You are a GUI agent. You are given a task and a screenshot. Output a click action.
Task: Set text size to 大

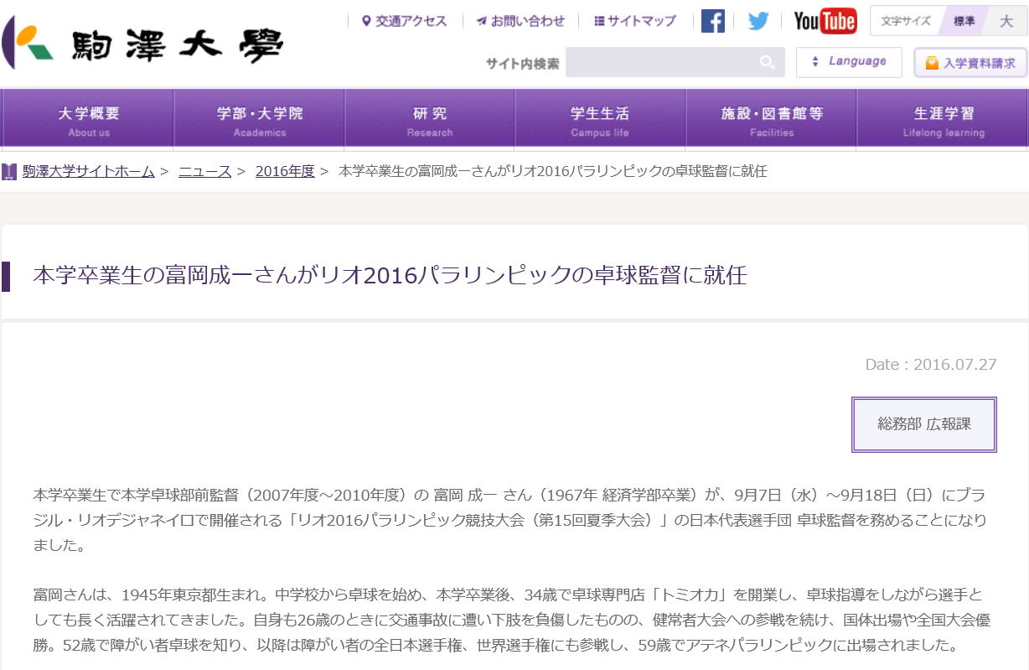click(x=1006, y=21)
